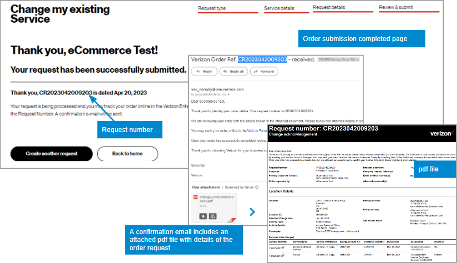This screenshot has height=263, width=457.
Task: Click the highlighted CR2023042009203 in the email subject
Action: click(262, 59)
